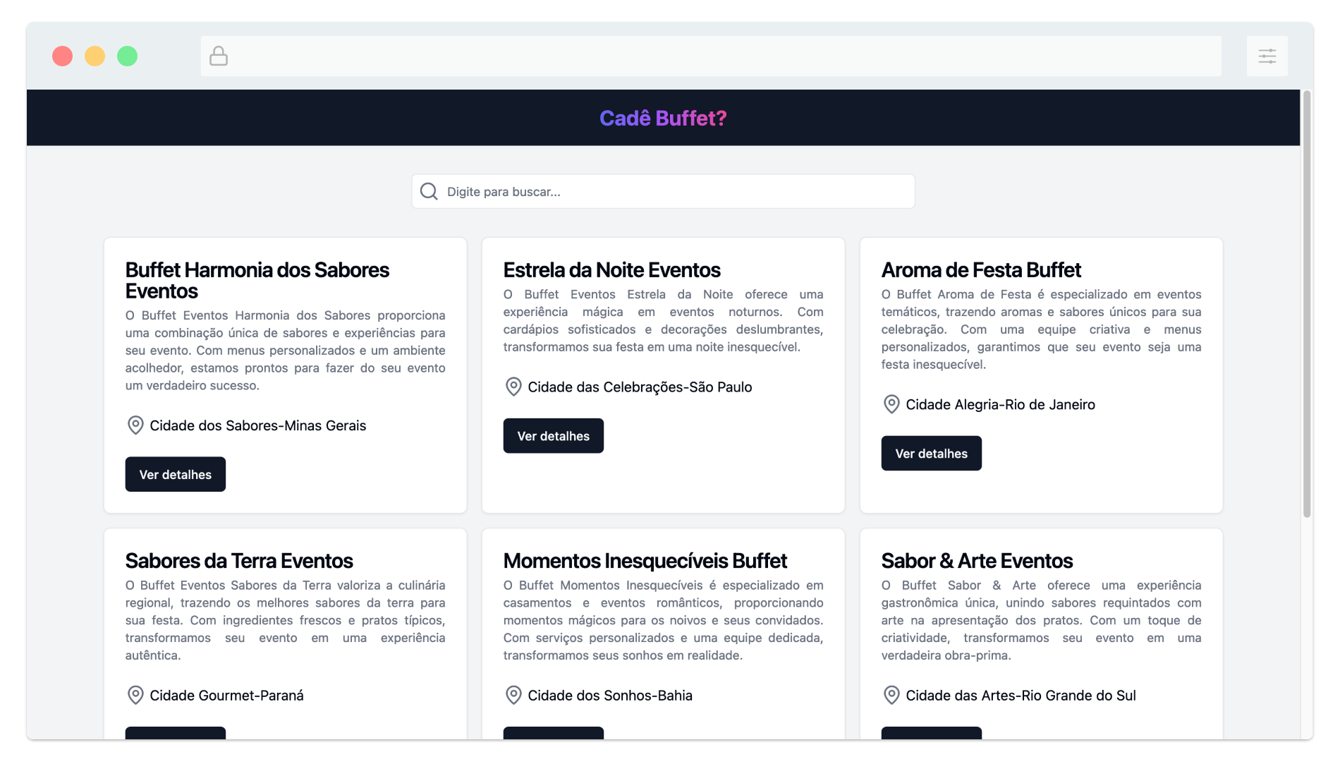Viewport: 1340px width, 776px height.
Task: Click location pin beside Cidade Alegria-Rio de Janeiro
Action: pyautogui.click(x=891, y=404)
